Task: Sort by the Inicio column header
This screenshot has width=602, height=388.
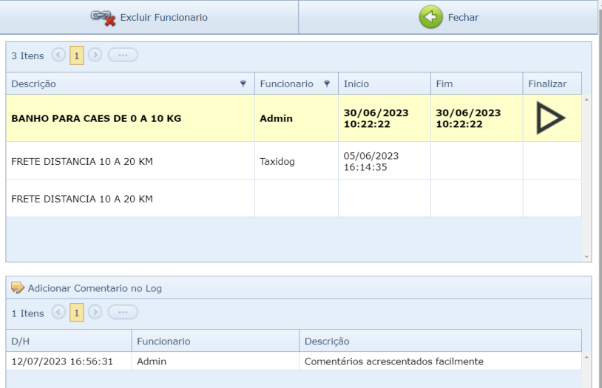Action: point(356,84)
